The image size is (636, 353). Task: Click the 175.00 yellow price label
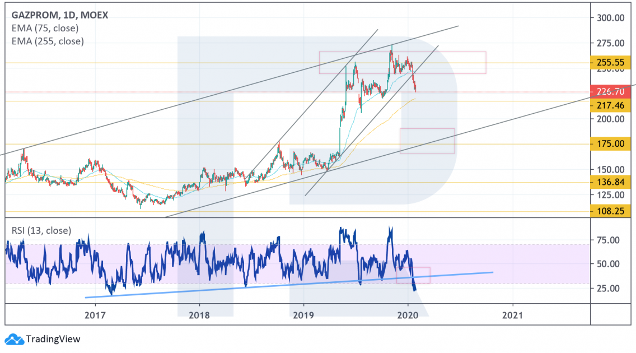(610, 143)
